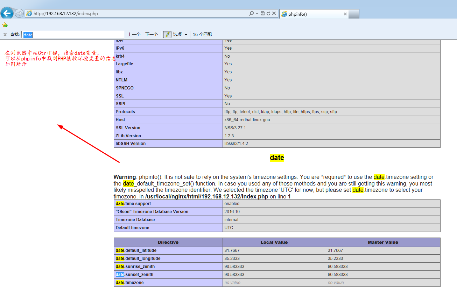457x291 pixels.
Task: Click the date.sunset_zenith directive
Action: (134, 275)
